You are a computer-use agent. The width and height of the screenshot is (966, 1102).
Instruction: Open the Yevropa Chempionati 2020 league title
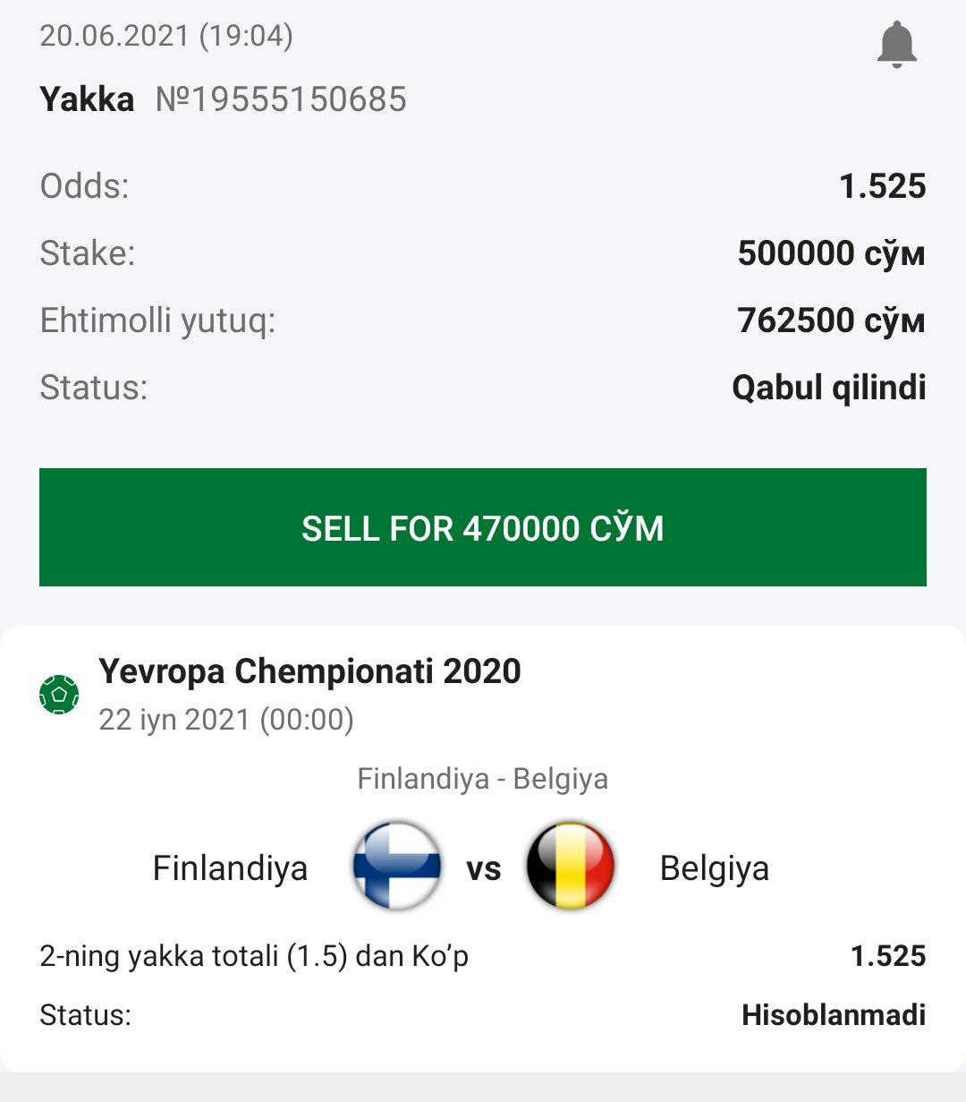[309, 671]
